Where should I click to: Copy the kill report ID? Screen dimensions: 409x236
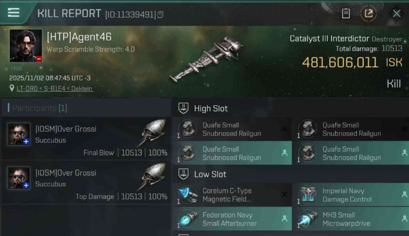(x=160, y=14)
